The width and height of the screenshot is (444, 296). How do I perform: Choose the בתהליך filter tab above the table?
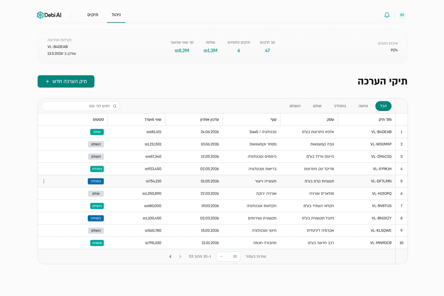click(x=340, y=106)
